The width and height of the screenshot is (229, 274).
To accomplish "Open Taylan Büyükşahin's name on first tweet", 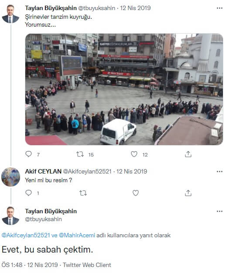I will pyautogui.click(x=51, y=8).
